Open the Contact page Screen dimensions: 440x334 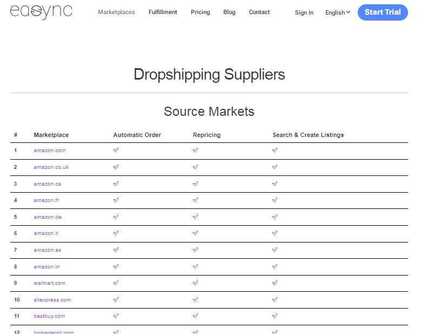[259, 12]
